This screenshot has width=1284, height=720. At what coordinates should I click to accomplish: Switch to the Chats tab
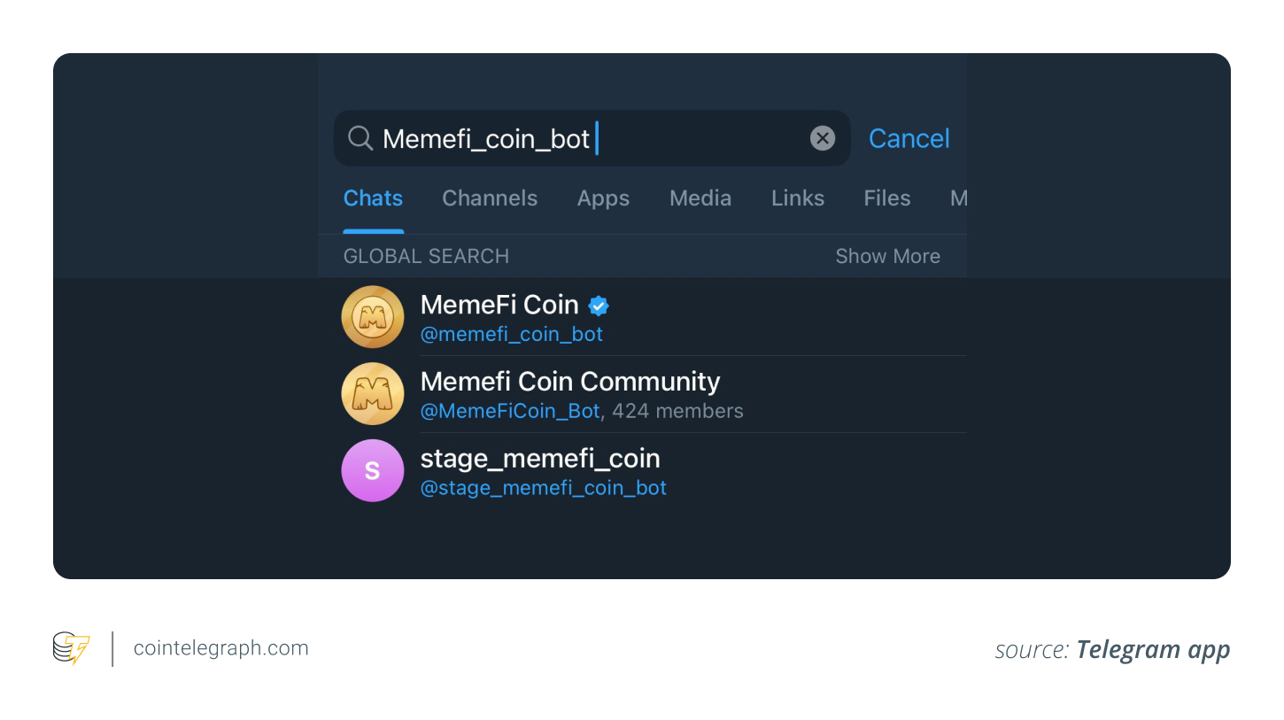(x=373, y=198)
